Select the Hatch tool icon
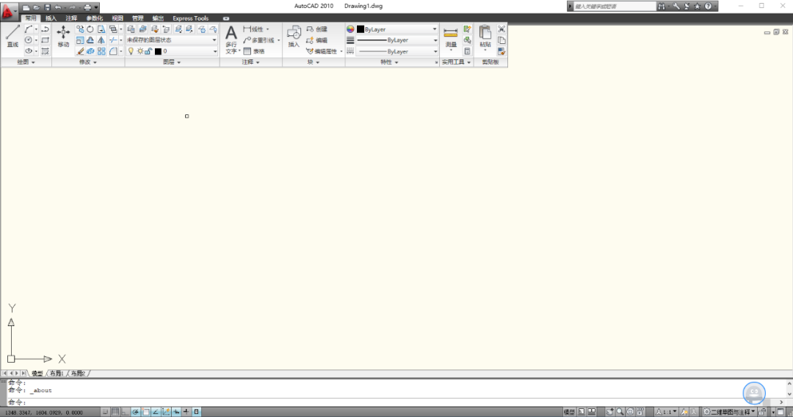Viewport: 793px width, 417px height. coord(45,51)
